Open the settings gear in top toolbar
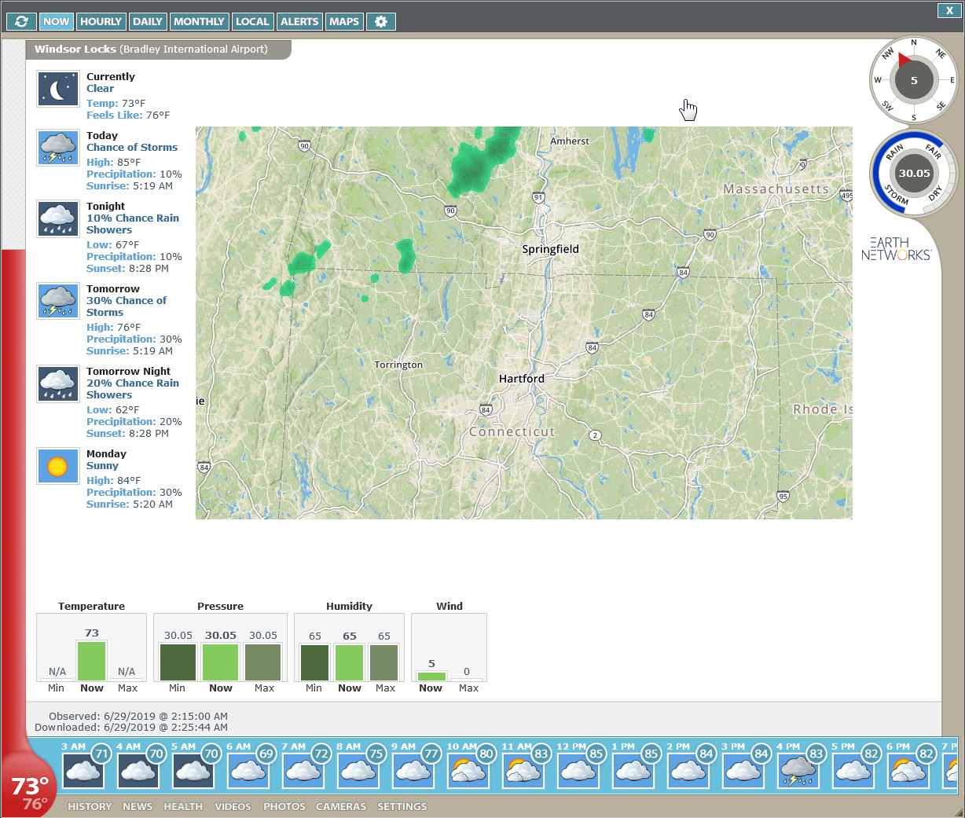The image size is (965, 818). pyautogui.click(x=380, y=22)
